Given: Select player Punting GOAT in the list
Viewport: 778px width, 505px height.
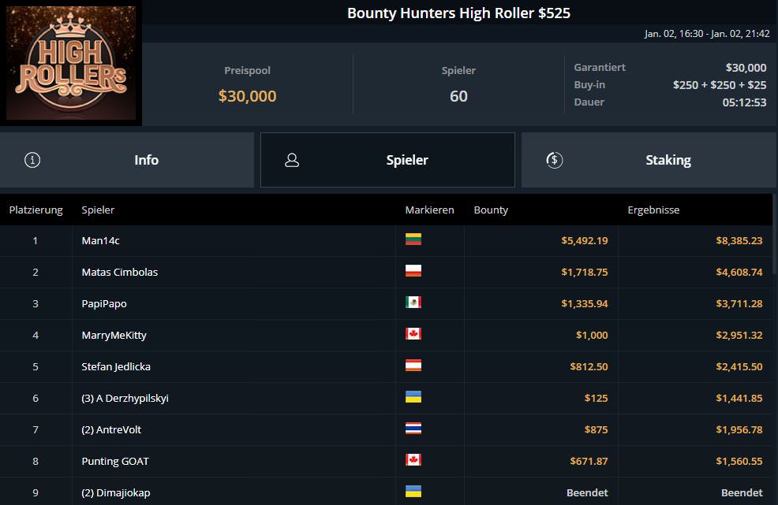Looking at the screenshot, I should pyautogui.click(x=115, y=461).
